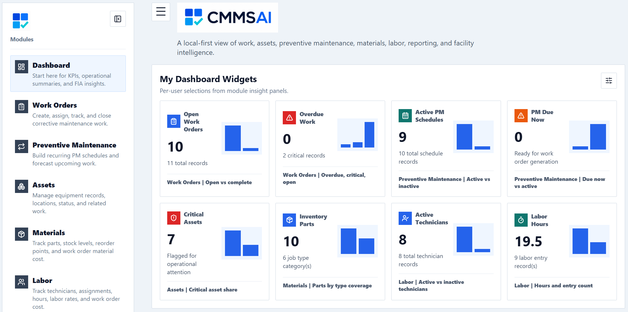Click the 'Modules' sidebar label
The height and width of the screenshot is (312, 628).
pos(22,39)
